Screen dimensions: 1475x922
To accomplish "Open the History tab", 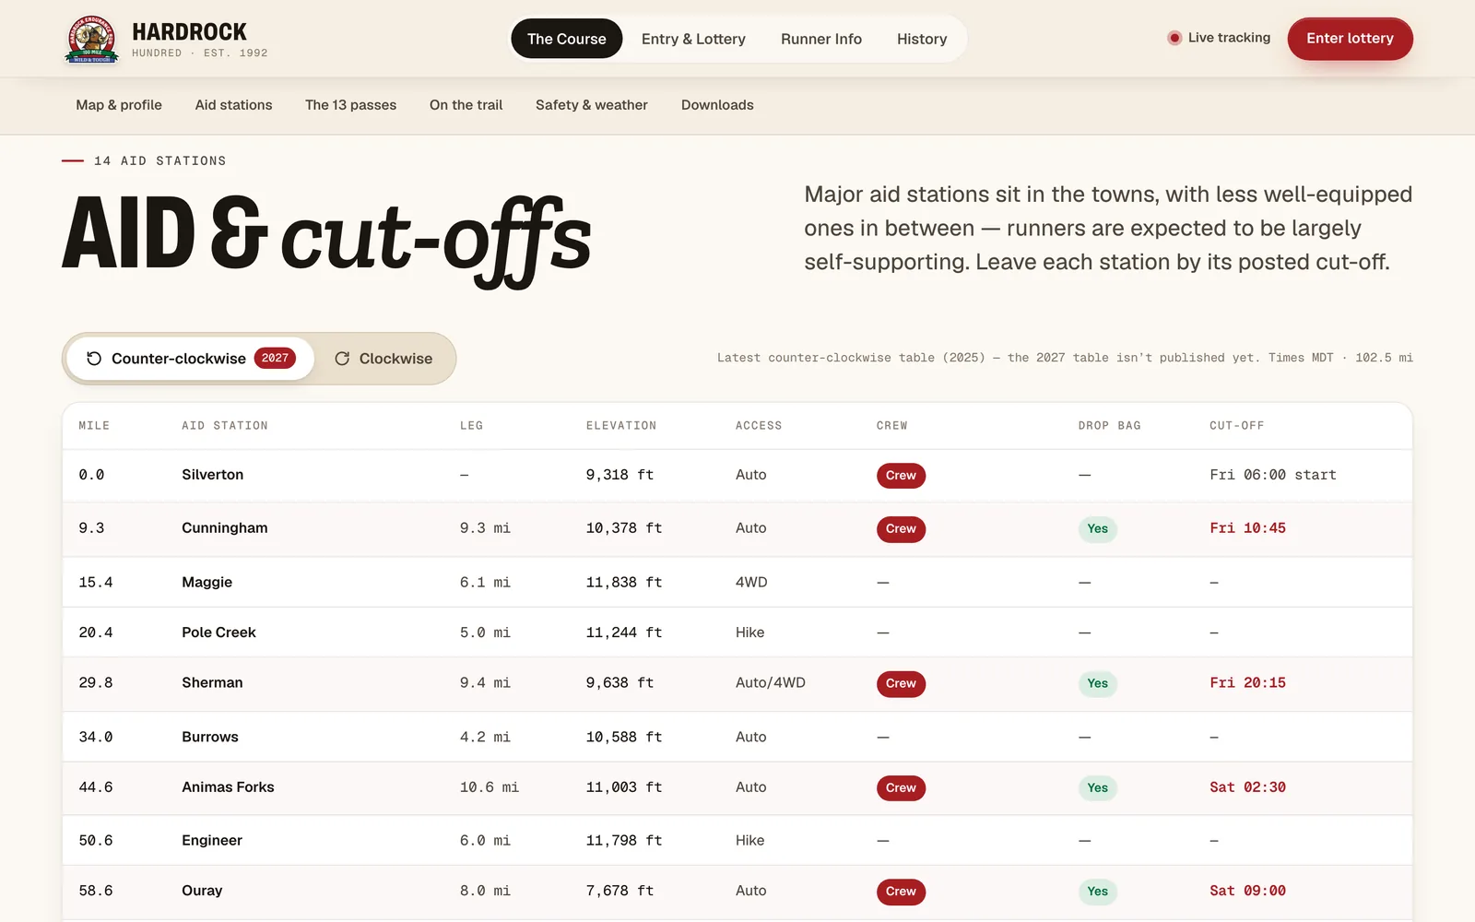I will coord(922,39).
